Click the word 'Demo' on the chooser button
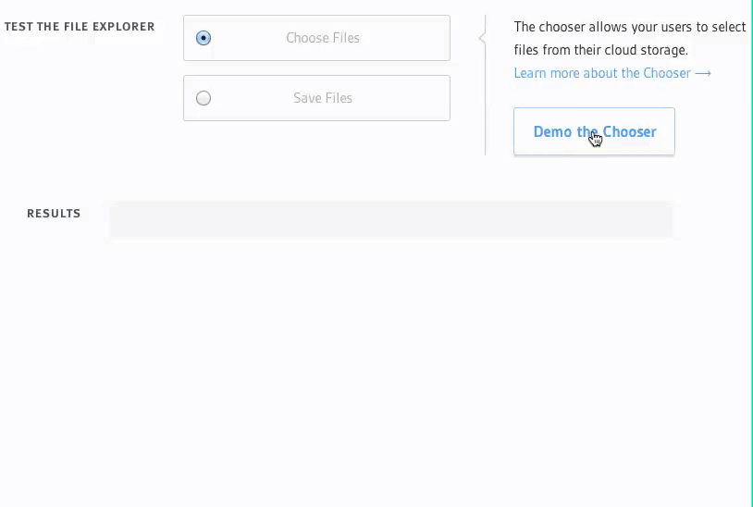Image resolution: width=753 pixels, height=507 pixels. point(553,131)
